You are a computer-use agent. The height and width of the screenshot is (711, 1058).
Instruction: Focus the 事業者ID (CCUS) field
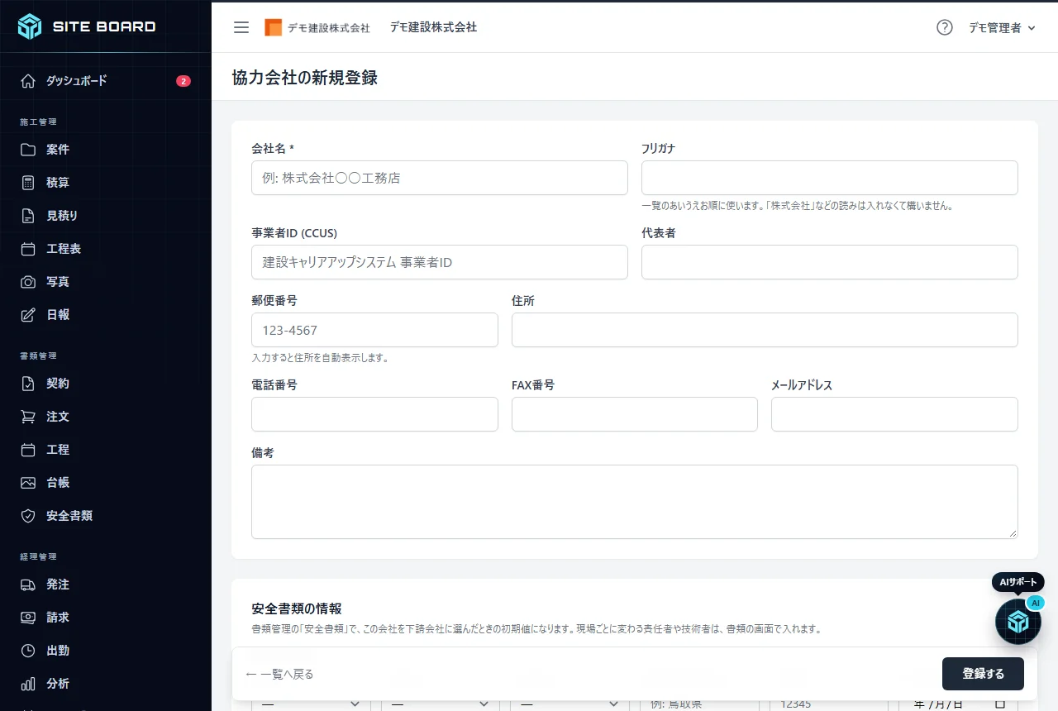tap(440, 262)
